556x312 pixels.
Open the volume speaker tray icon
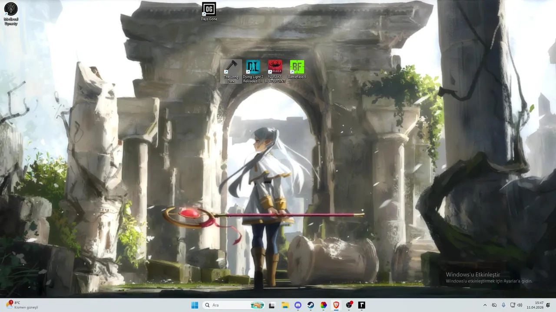tap(520, 305)
